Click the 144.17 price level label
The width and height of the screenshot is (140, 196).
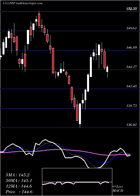point(131,67)
